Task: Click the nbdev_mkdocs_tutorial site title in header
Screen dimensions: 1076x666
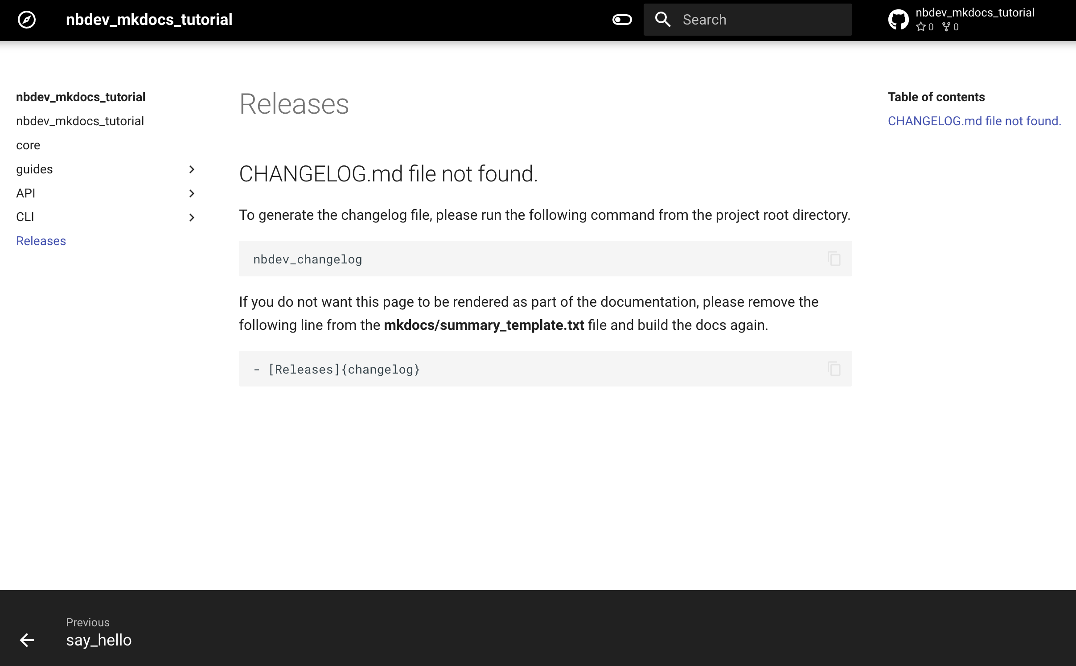Action: (x=149, y=20)
